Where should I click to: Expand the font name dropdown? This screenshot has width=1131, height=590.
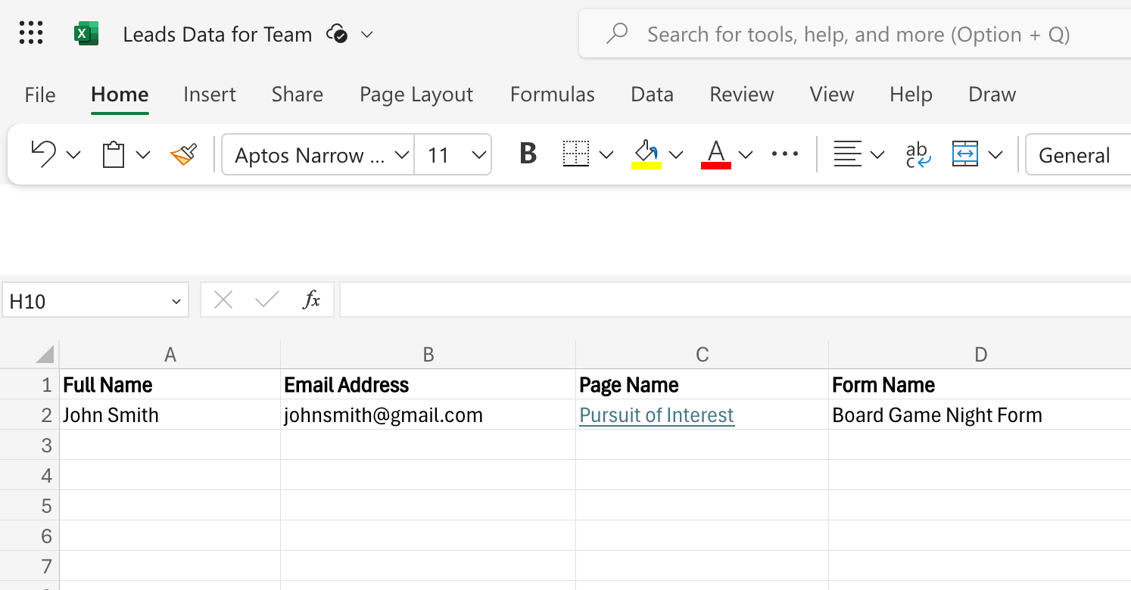pos(402,155)
